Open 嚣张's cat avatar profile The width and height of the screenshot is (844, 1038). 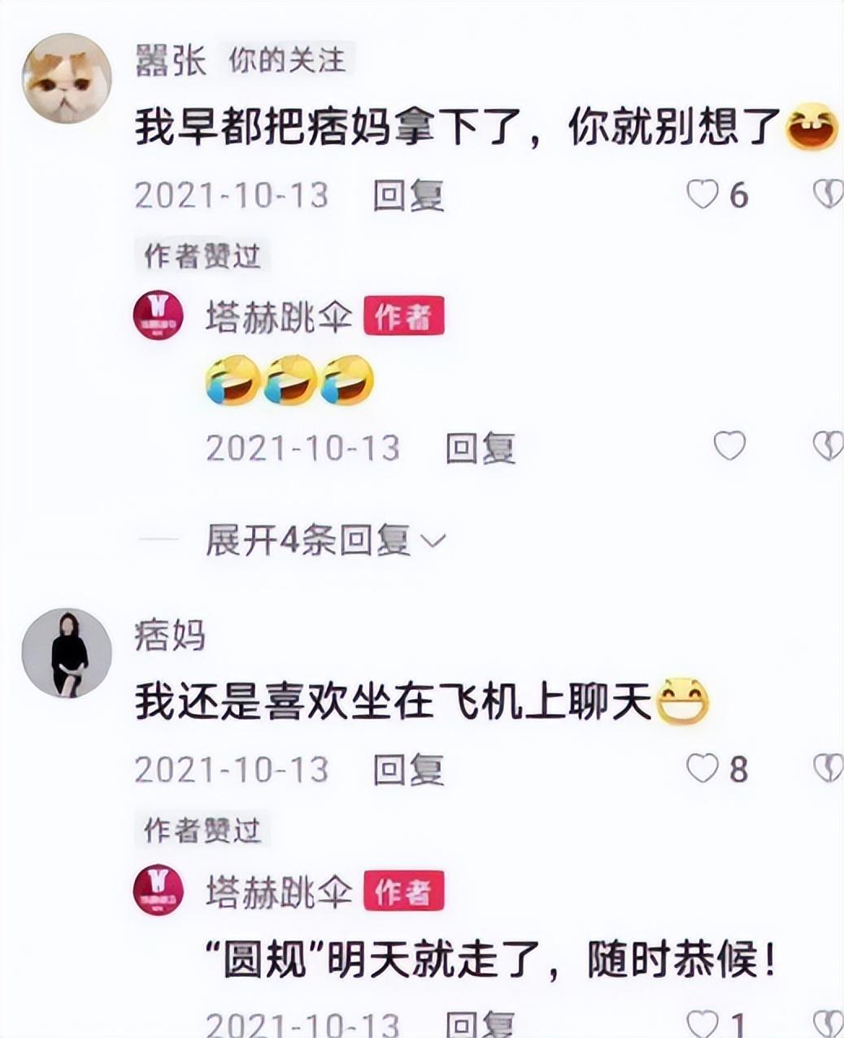[x=66, y=78]
